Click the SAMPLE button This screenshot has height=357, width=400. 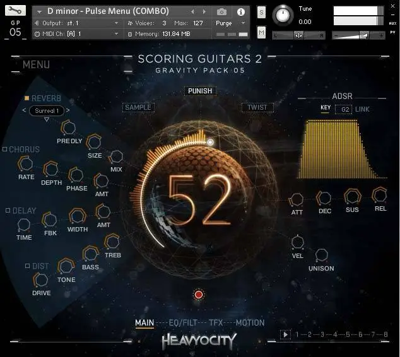click(x=138, y=107)
